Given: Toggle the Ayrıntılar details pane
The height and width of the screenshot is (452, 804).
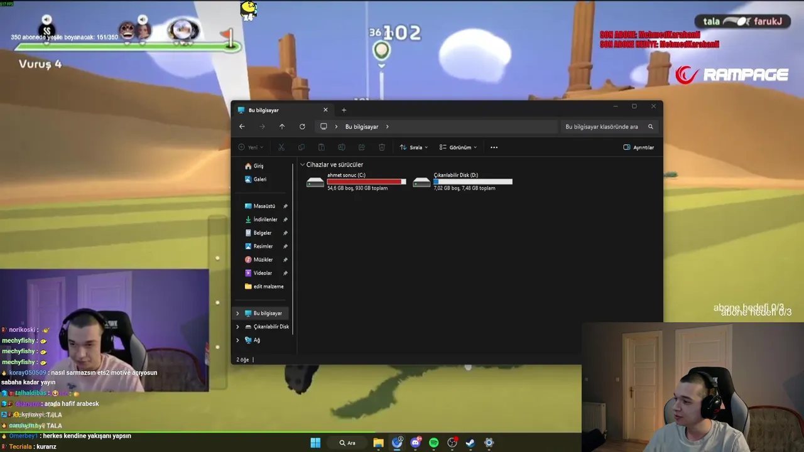Looking at the screenshot, I should (639, 148).
